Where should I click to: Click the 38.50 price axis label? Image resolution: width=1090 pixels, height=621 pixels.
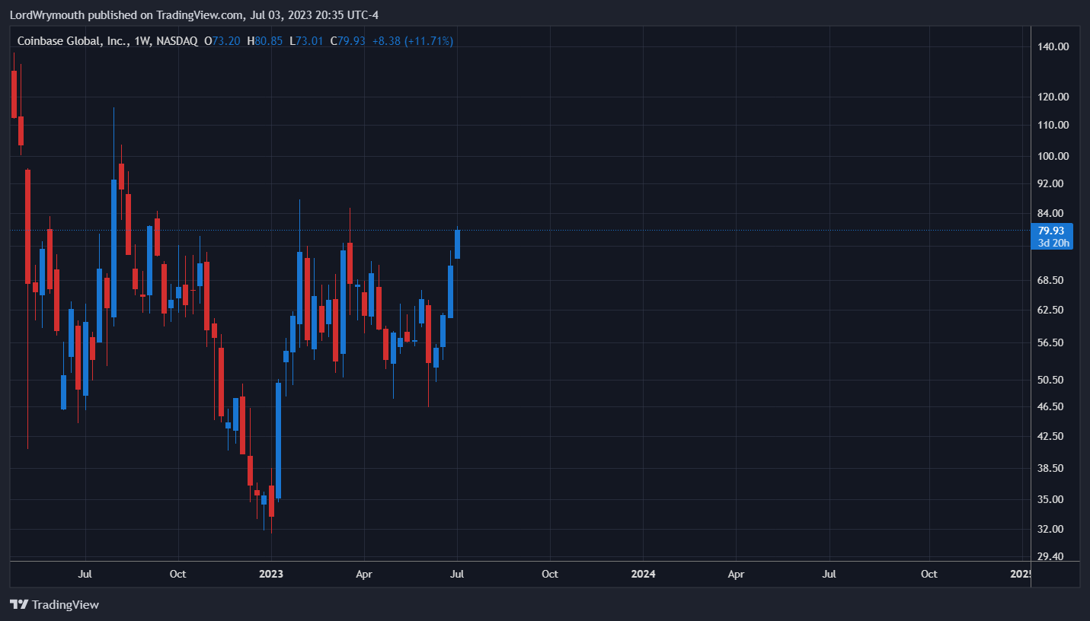pyautogui.click(x=1051, y=468)
